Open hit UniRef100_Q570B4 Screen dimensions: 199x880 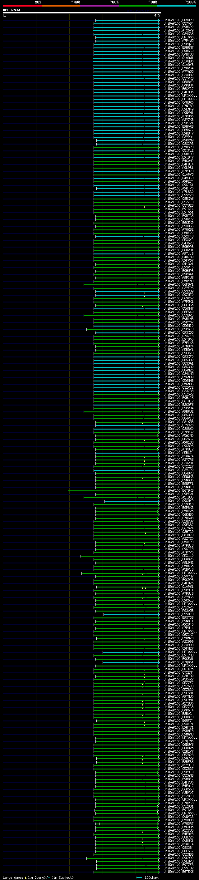178,24
